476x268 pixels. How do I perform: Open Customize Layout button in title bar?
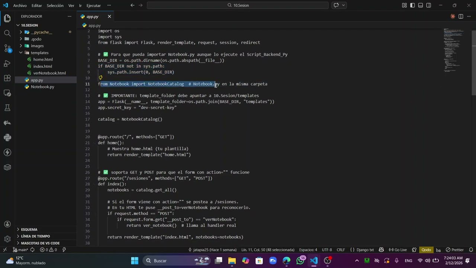point(404,5)
